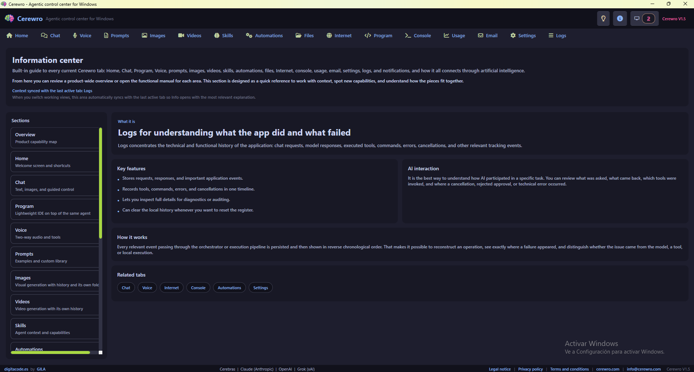Click the context synced with Logs text

pos(52,91)
